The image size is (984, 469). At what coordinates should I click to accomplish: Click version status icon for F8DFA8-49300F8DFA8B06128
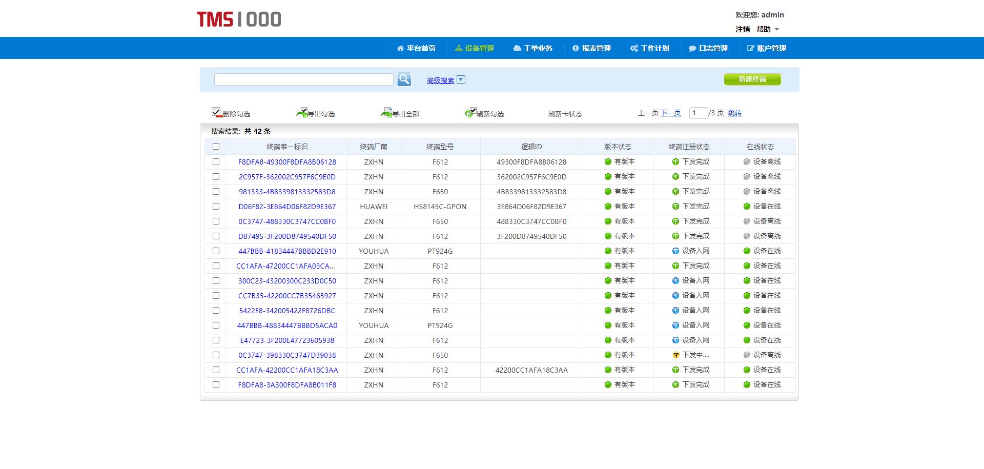(608, 162)
